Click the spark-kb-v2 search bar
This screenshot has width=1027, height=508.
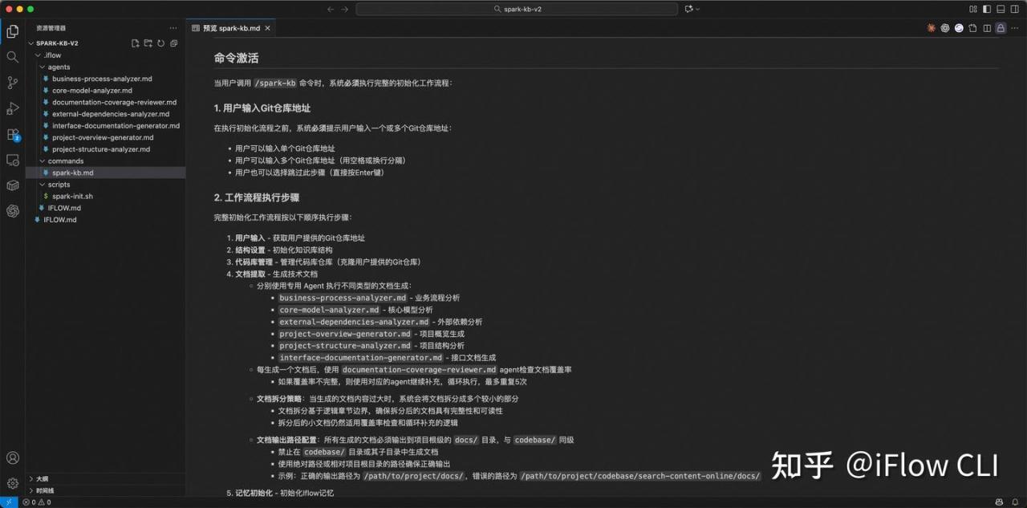coord(517,9)
